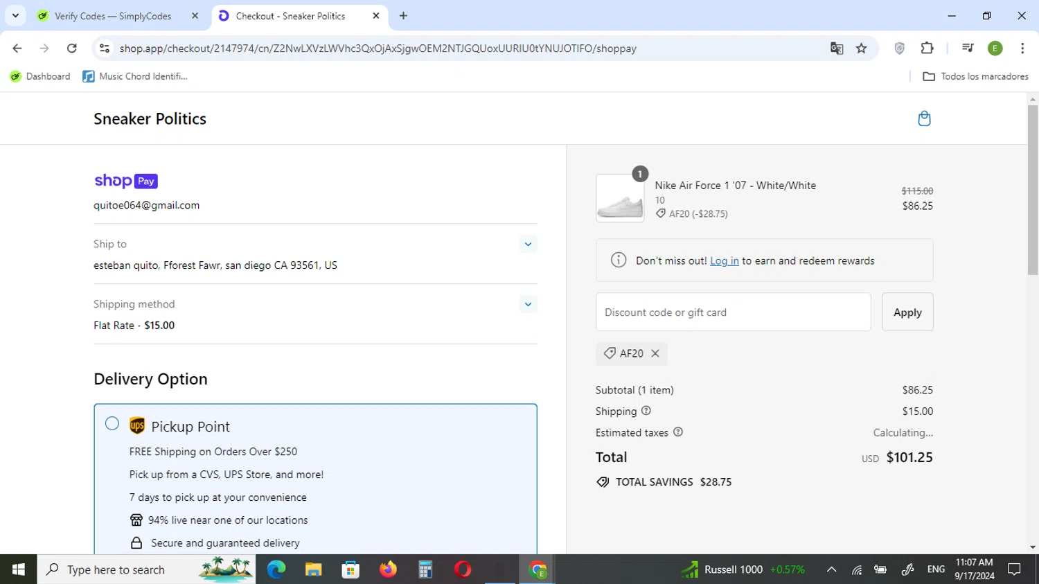Image resolution: width=1039 pixels, height=584 pixels.
Task: Click the Flat Rate $15.00 text
Action: pos(134,326)
